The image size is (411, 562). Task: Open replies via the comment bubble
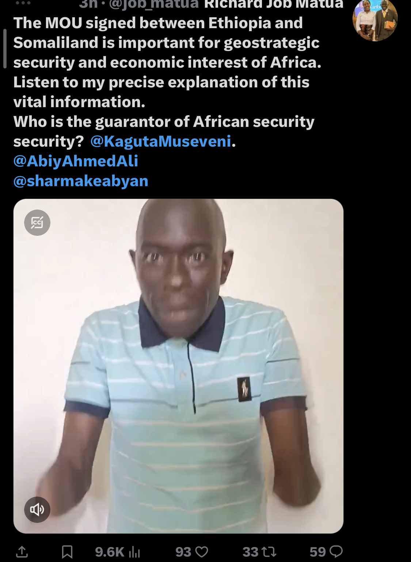pyautogui.click(x=336, y=551)
